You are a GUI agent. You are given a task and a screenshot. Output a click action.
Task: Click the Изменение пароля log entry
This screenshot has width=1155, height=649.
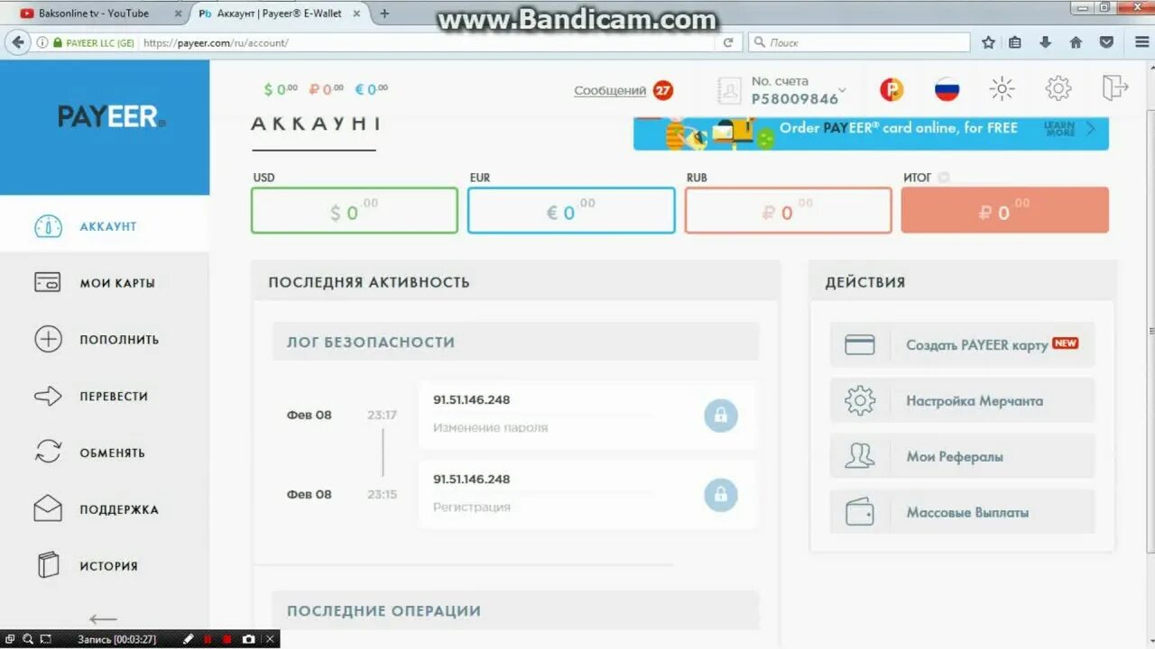pos(588,415)
